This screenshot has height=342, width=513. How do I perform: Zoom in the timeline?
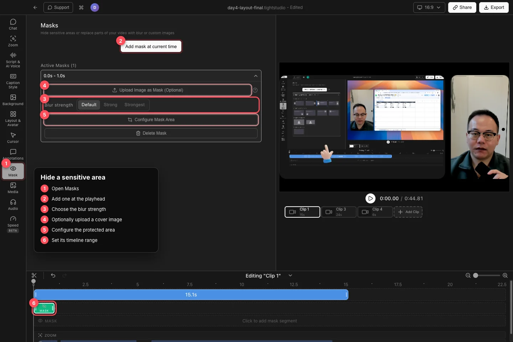[x=505, y=275]
